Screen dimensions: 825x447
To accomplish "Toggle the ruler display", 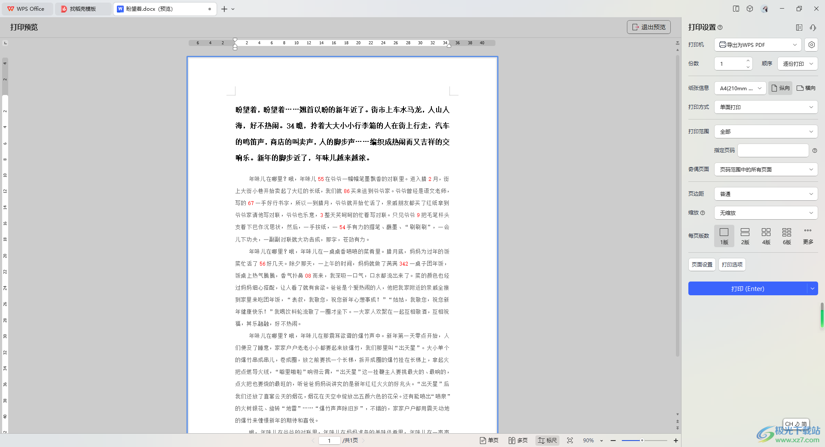I will (547, 440).
